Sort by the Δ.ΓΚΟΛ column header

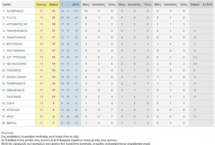[x=207, y=4]
